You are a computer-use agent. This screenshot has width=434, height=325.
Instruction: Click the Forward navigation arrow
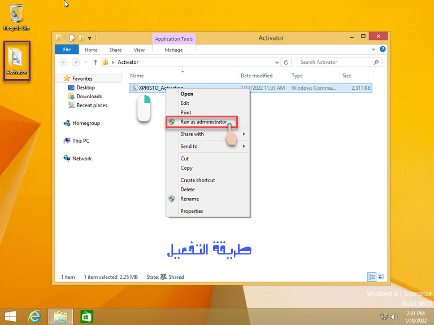coord(75,62)
